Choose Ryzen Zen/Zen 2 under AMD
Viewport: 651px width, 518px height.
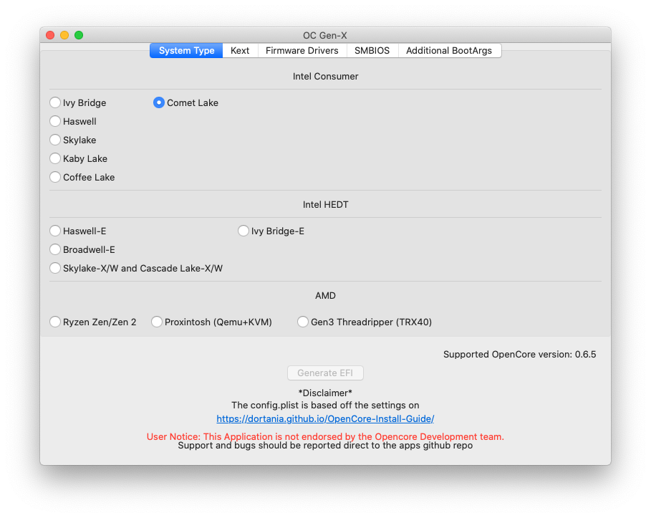tap(55, 322)
